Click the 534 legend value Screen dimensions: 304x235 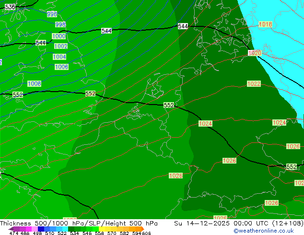point(74,233)
